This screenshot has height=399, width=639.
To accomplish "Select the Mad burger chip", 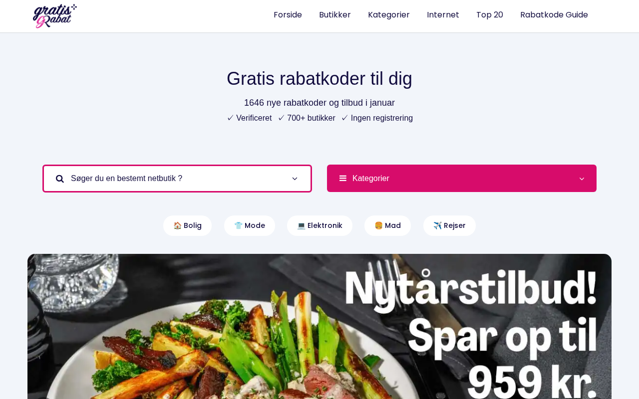I will [x=387, y=225].
